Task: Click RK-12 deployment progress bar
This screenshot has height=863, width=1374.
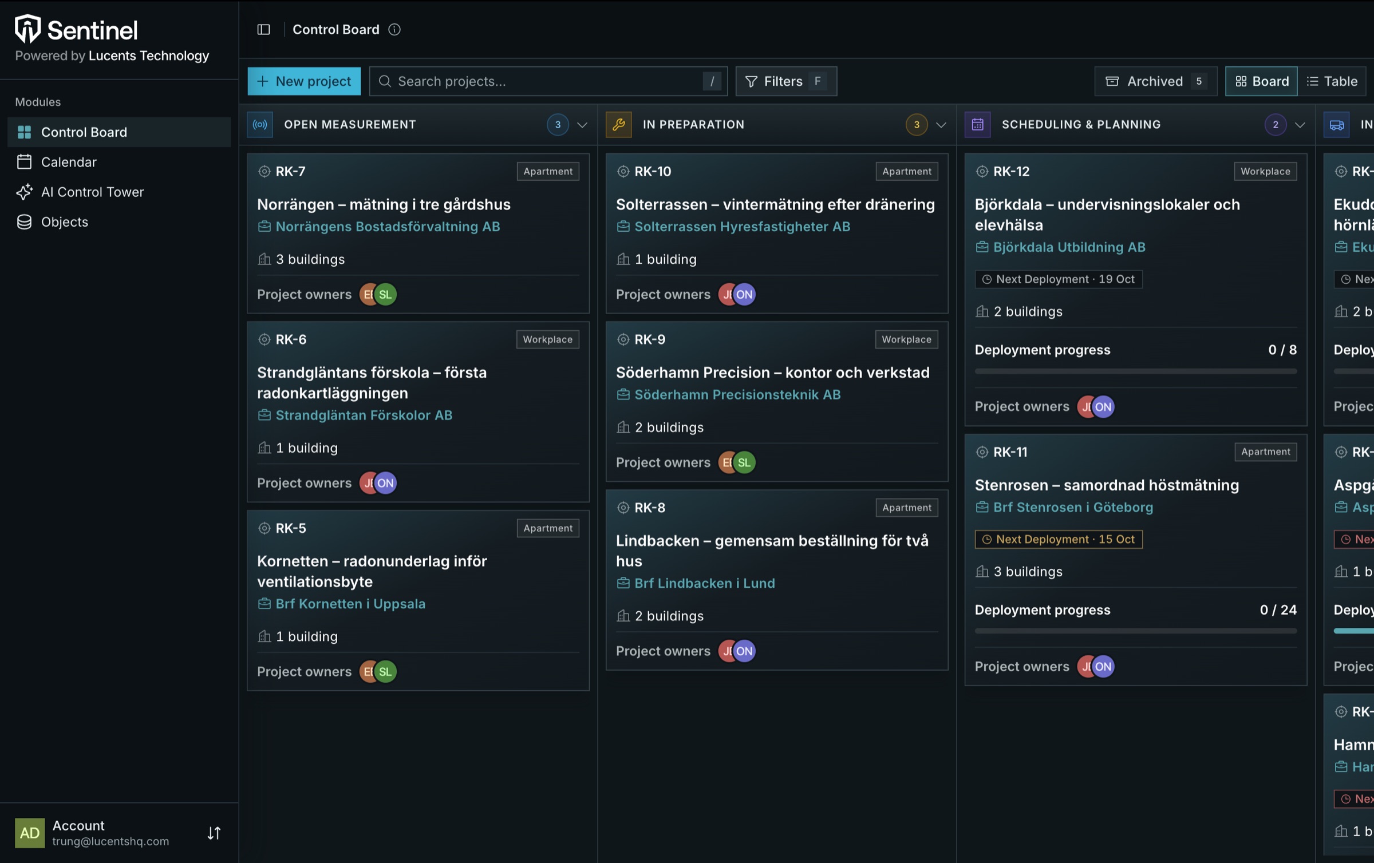Action: 1135,371
